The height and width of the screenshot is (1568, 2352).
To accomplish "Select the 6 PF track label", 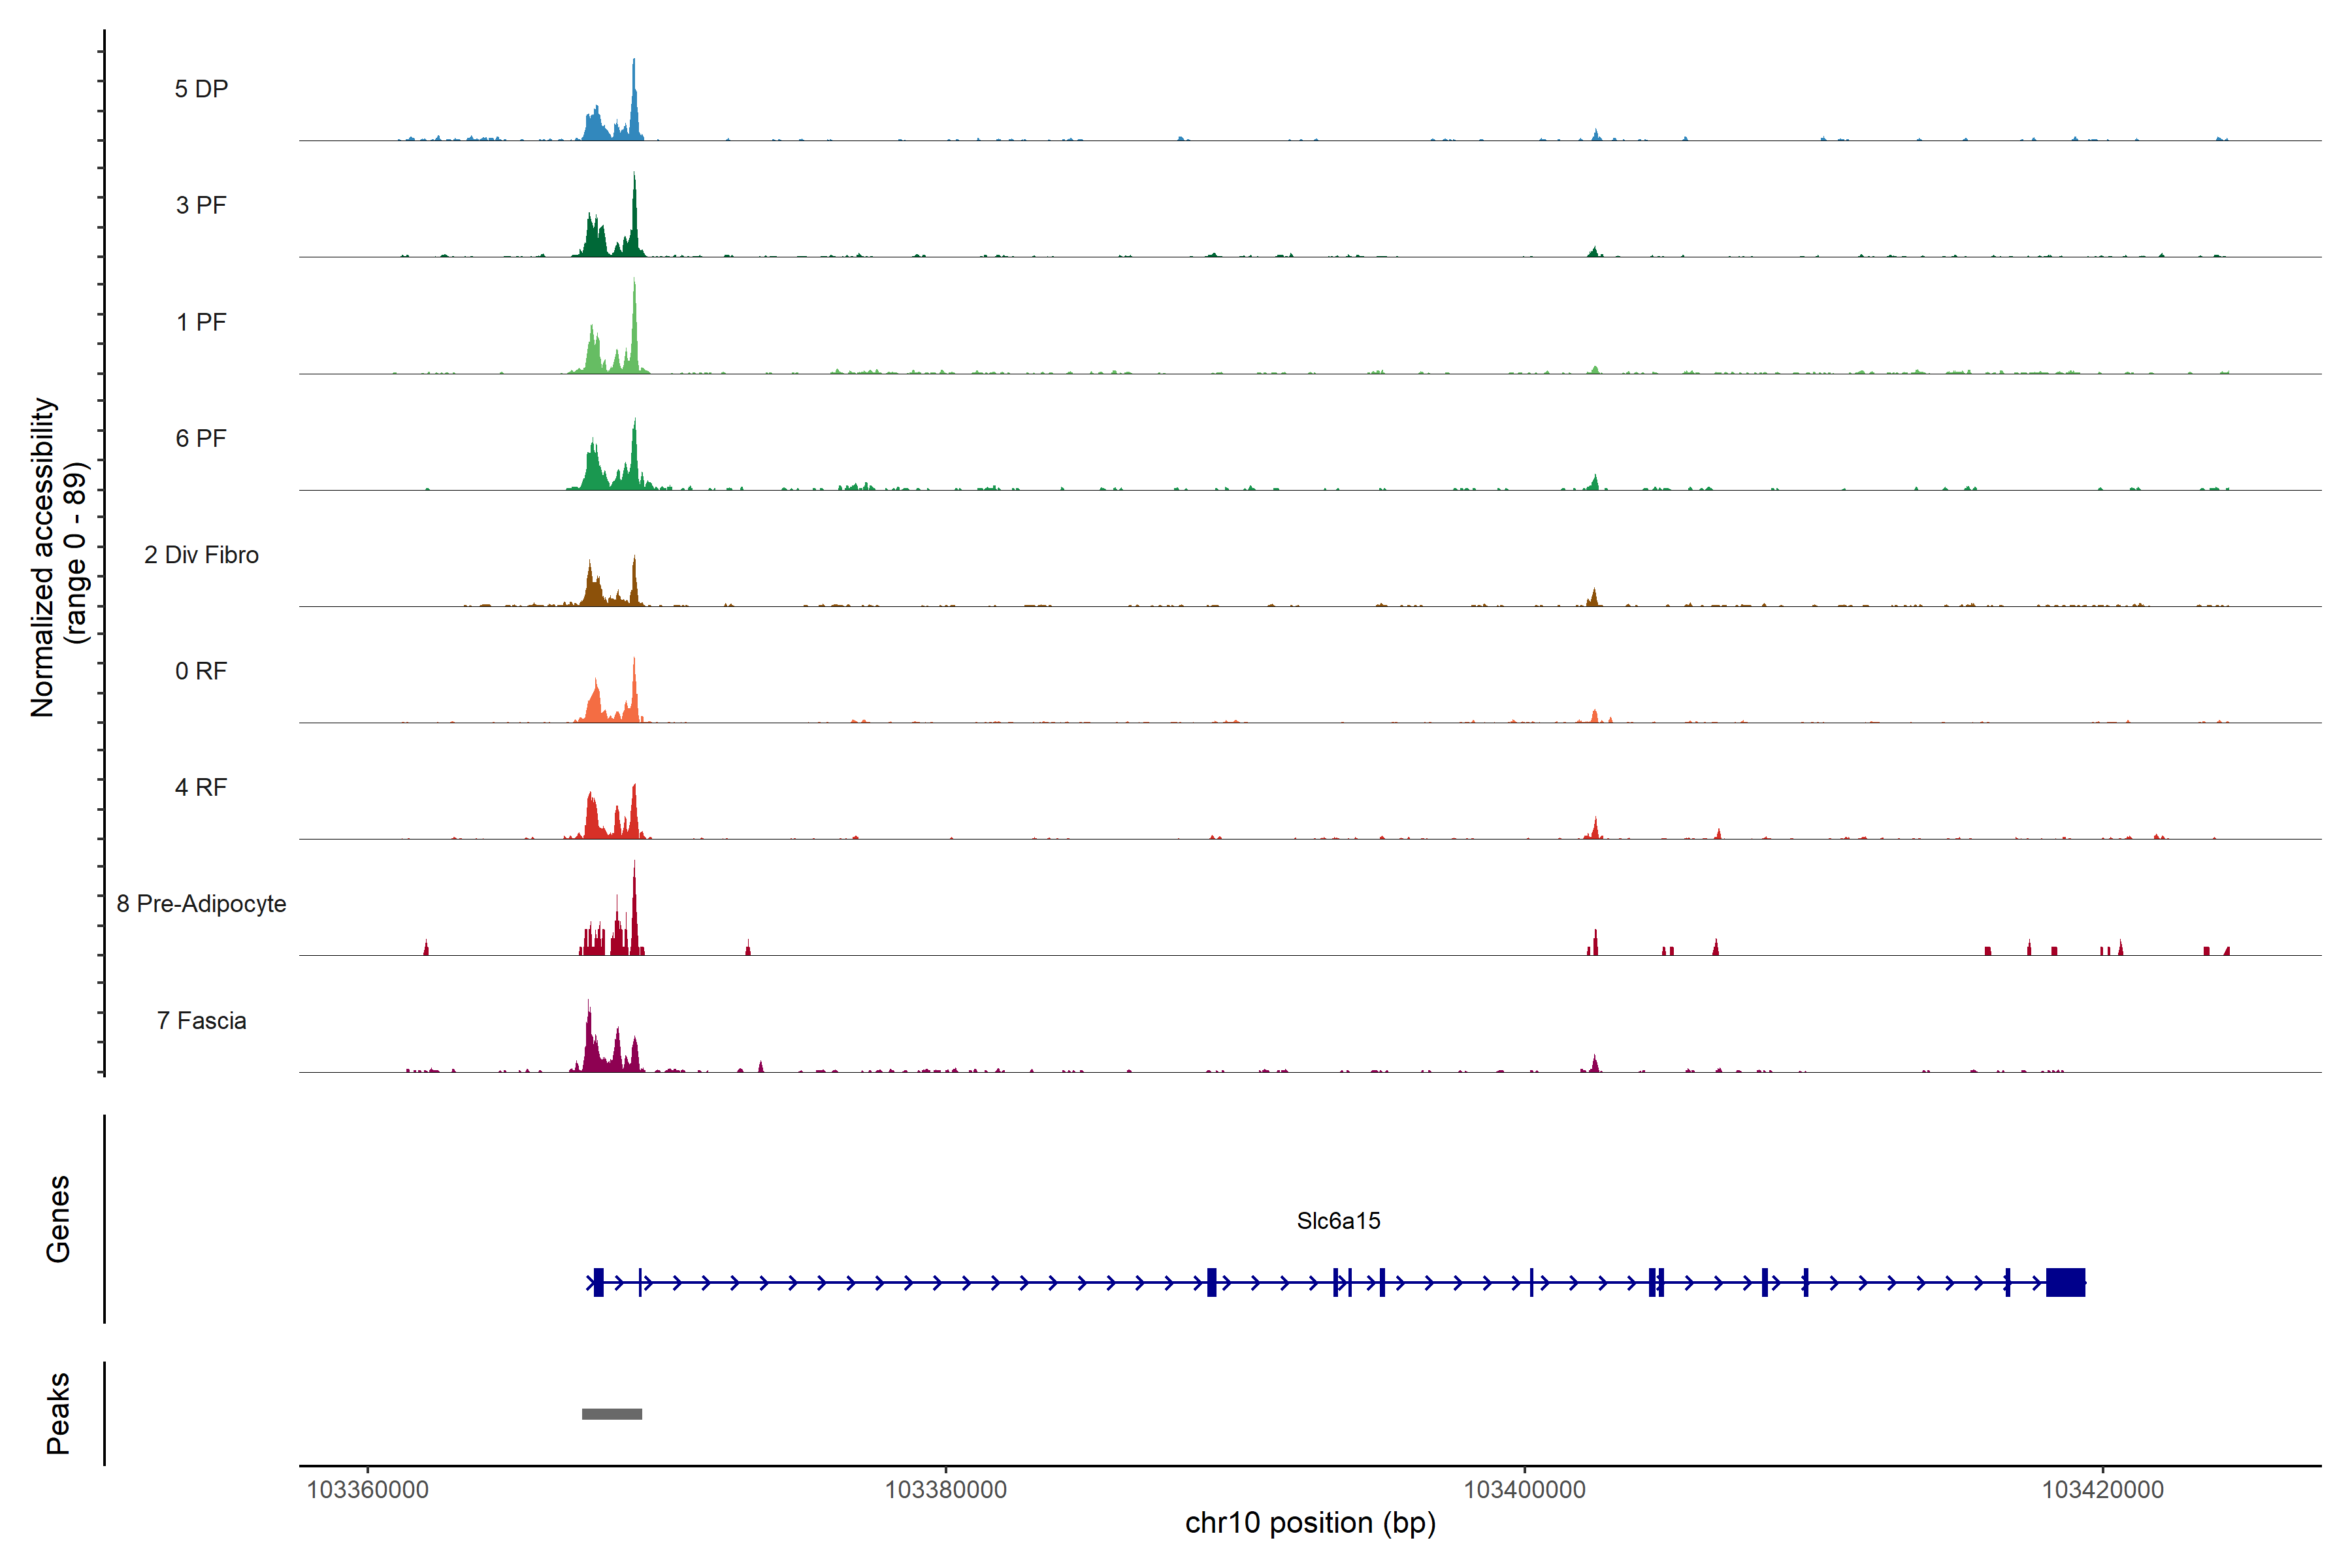I will pyautogui.click(x=201, y=438).
